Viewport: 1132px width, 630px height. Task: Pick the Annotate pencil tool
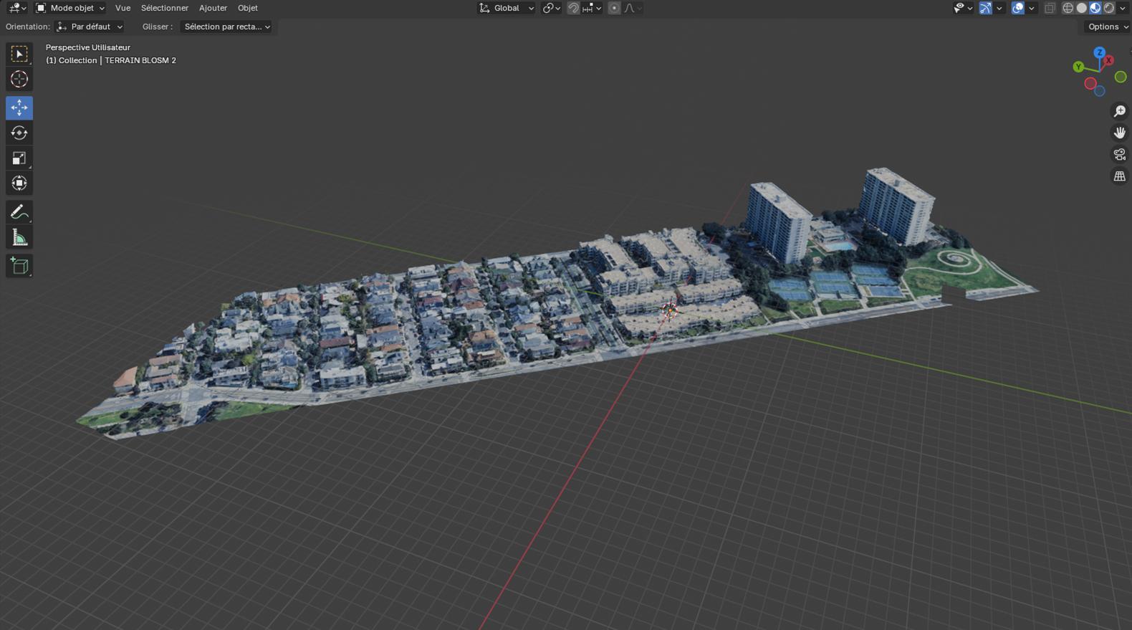(x=19, y=212)
